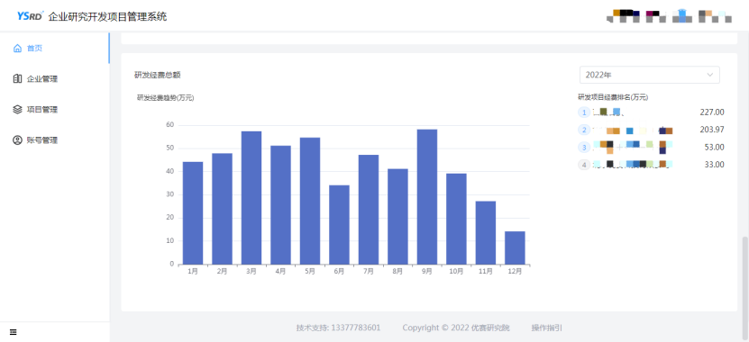749x342 pixels.
Task: Click the 12月 bar in the chart
Action: click(515, 248)
